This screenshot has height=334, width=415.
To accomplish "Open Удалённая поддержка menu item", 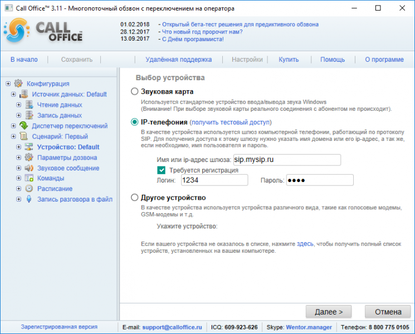I will [x=179, y=60].
